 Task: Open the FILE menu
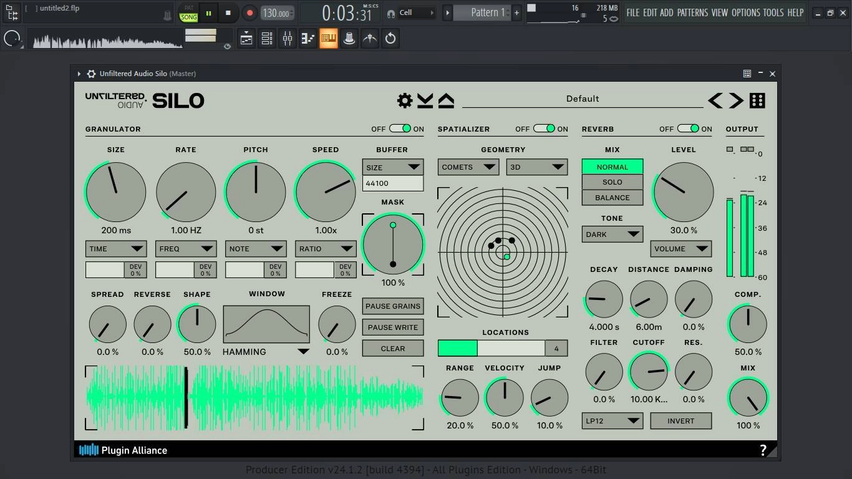pos(633,12)
